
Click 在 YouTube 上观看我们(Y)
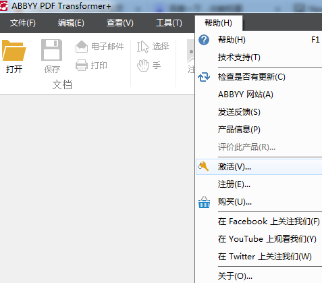coord(259,239)
